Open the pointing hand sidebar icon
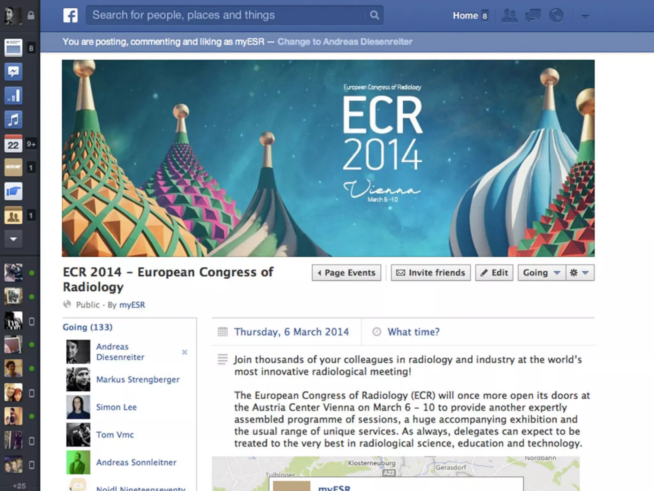This screenshot has height=491, width=654. click(x=13, y=191)
